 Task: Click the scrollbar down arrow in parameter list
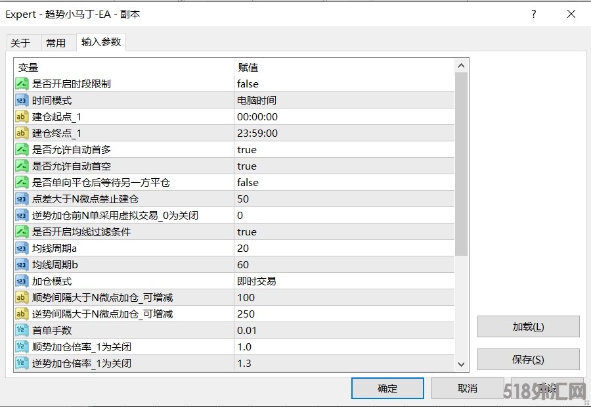pyautogui.click(x=461, y=365)
